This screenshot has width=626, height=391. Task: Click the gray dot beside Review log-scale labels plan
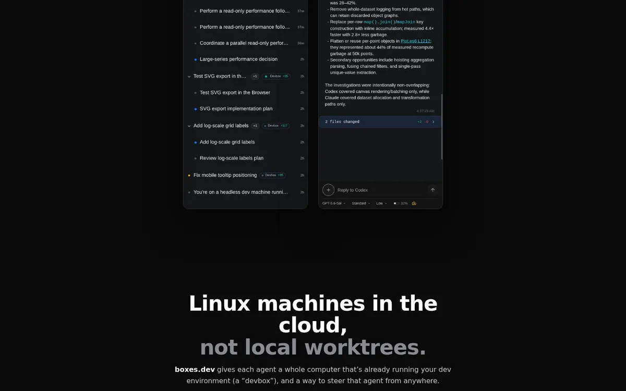pyautogui.click(x=196, y=158)
